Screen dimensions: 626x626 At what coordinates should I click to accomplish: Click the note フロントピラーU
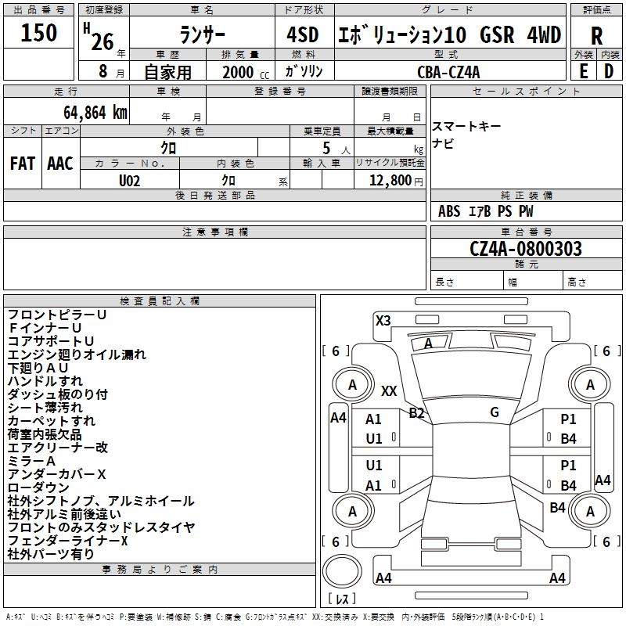tap(57, 315)
